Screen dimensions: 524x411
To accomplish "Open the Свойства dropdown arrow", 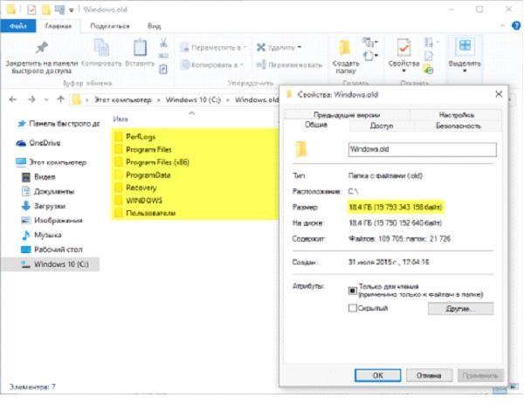I will click(x=403, y=71).
